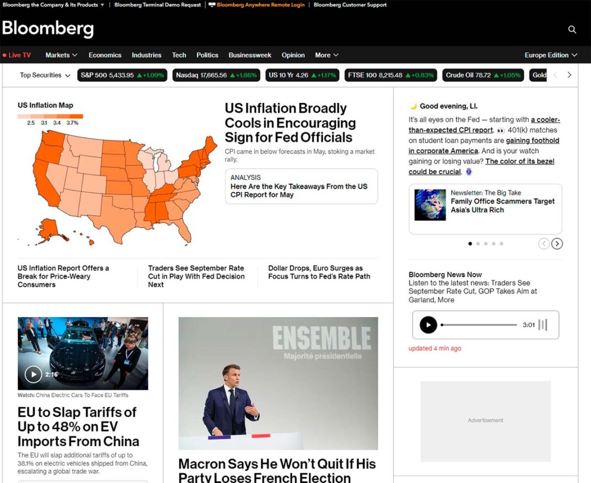Go to next newsletter carousel item
591x483 pixels.
pyautogui.click(x=557, y=244)
